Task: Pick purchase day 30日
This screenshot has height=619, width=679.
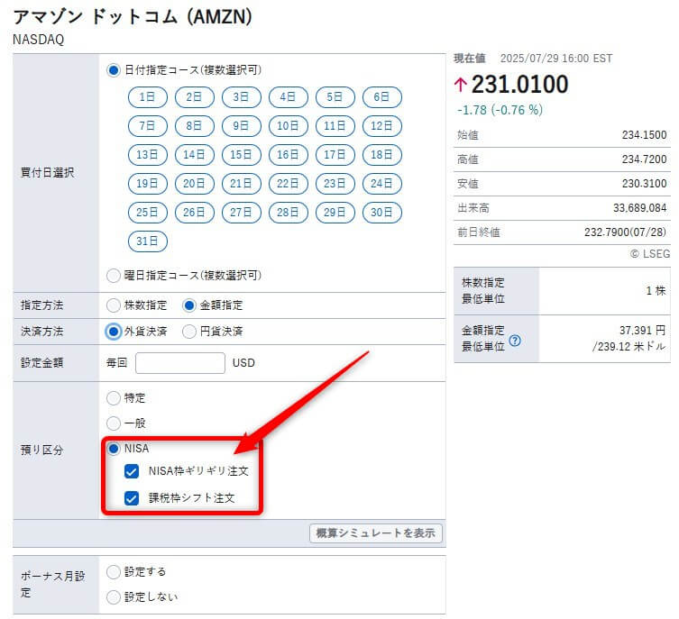Action: (382, 213)
